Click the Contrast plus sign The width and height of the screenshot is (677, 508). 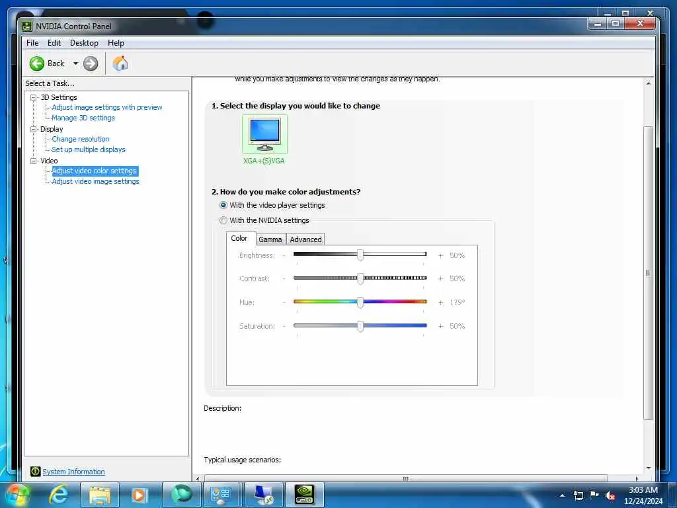click(440, 278)
